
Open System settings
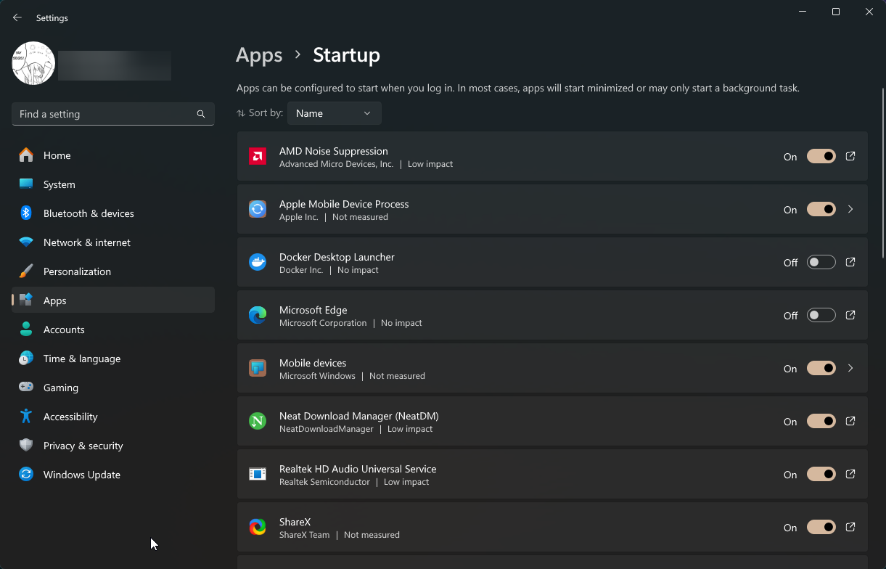point(113,184)
